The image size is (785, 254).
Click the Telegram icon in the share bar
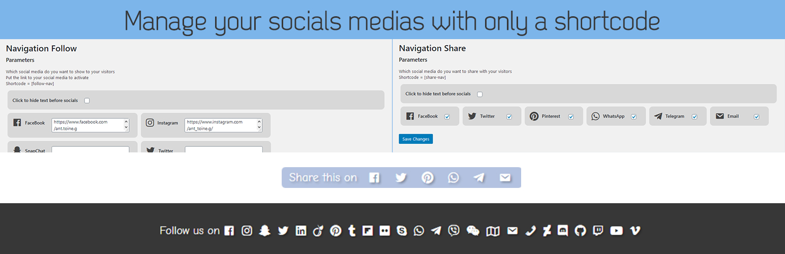click(479, 178)
